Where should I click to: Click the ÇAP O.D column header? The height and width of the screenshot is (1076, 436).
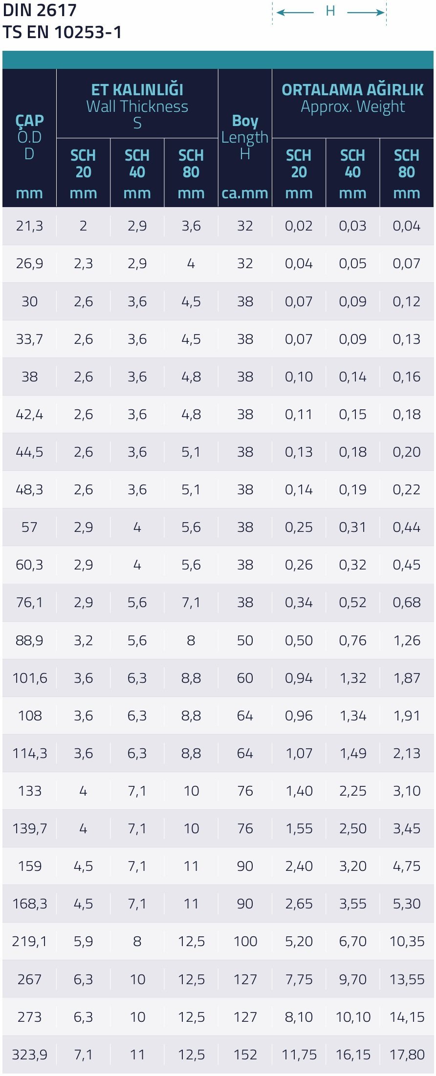pyautogui.click(x=29, y=137)
